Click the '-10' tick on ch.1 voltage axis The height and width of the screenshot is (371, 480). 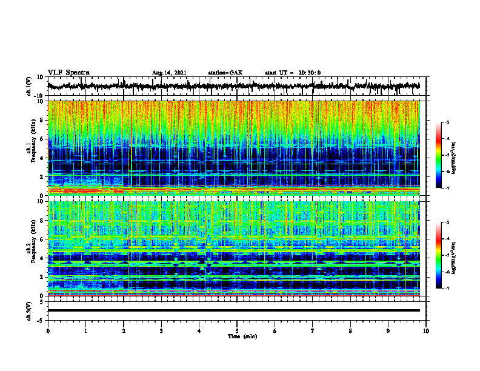[39, 96]
